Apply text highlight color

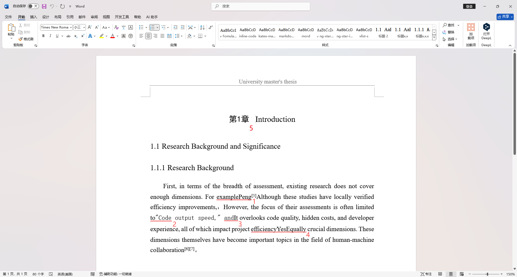[x=102, y=36]
